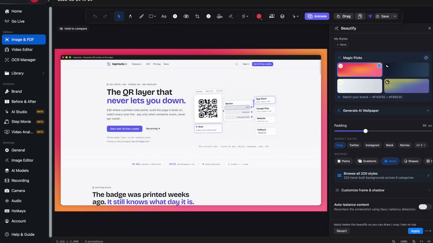The height and width of the screenshot is (243, 433).
Task: Click the redo arrow in the toolbar
Action: point(105,16)
